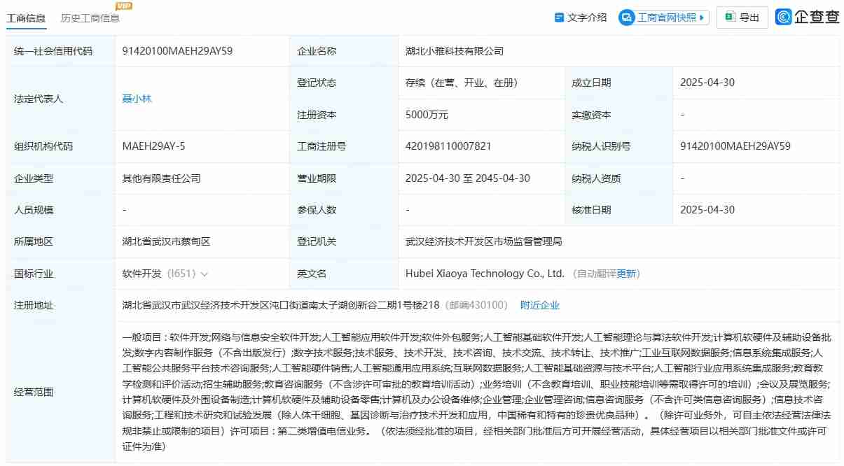Click the 纳税人资质 label
Image resolution: width=844 pixels, height=466 pixels.
(x=596, y=178)
